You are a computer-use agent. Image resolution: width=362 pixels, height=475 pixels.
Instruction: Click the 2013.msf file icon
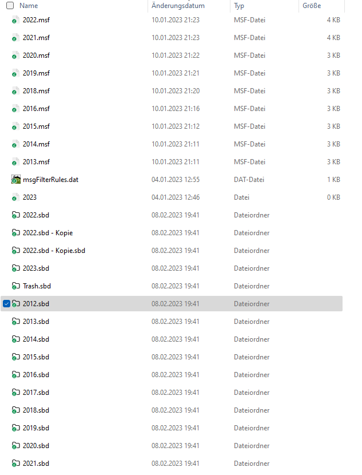[x=15, y=162]
